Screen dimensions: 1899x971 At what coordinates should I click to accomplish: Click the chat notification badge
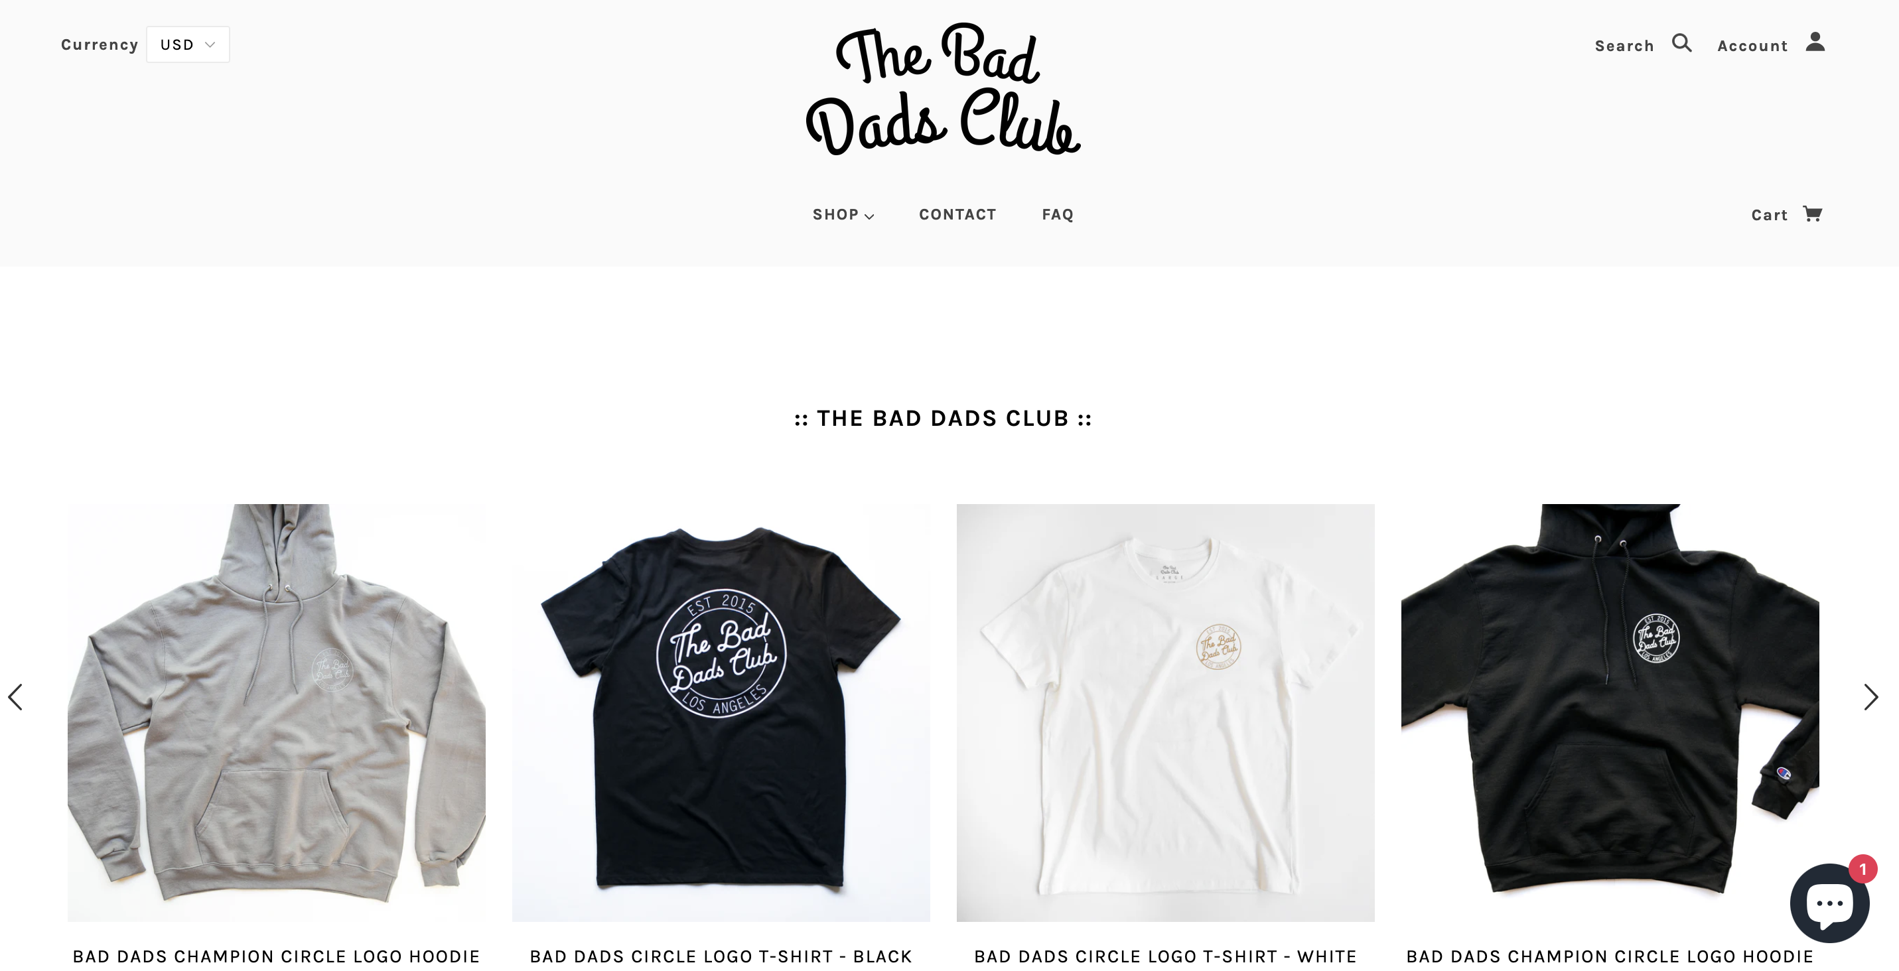coord(1862,870)
